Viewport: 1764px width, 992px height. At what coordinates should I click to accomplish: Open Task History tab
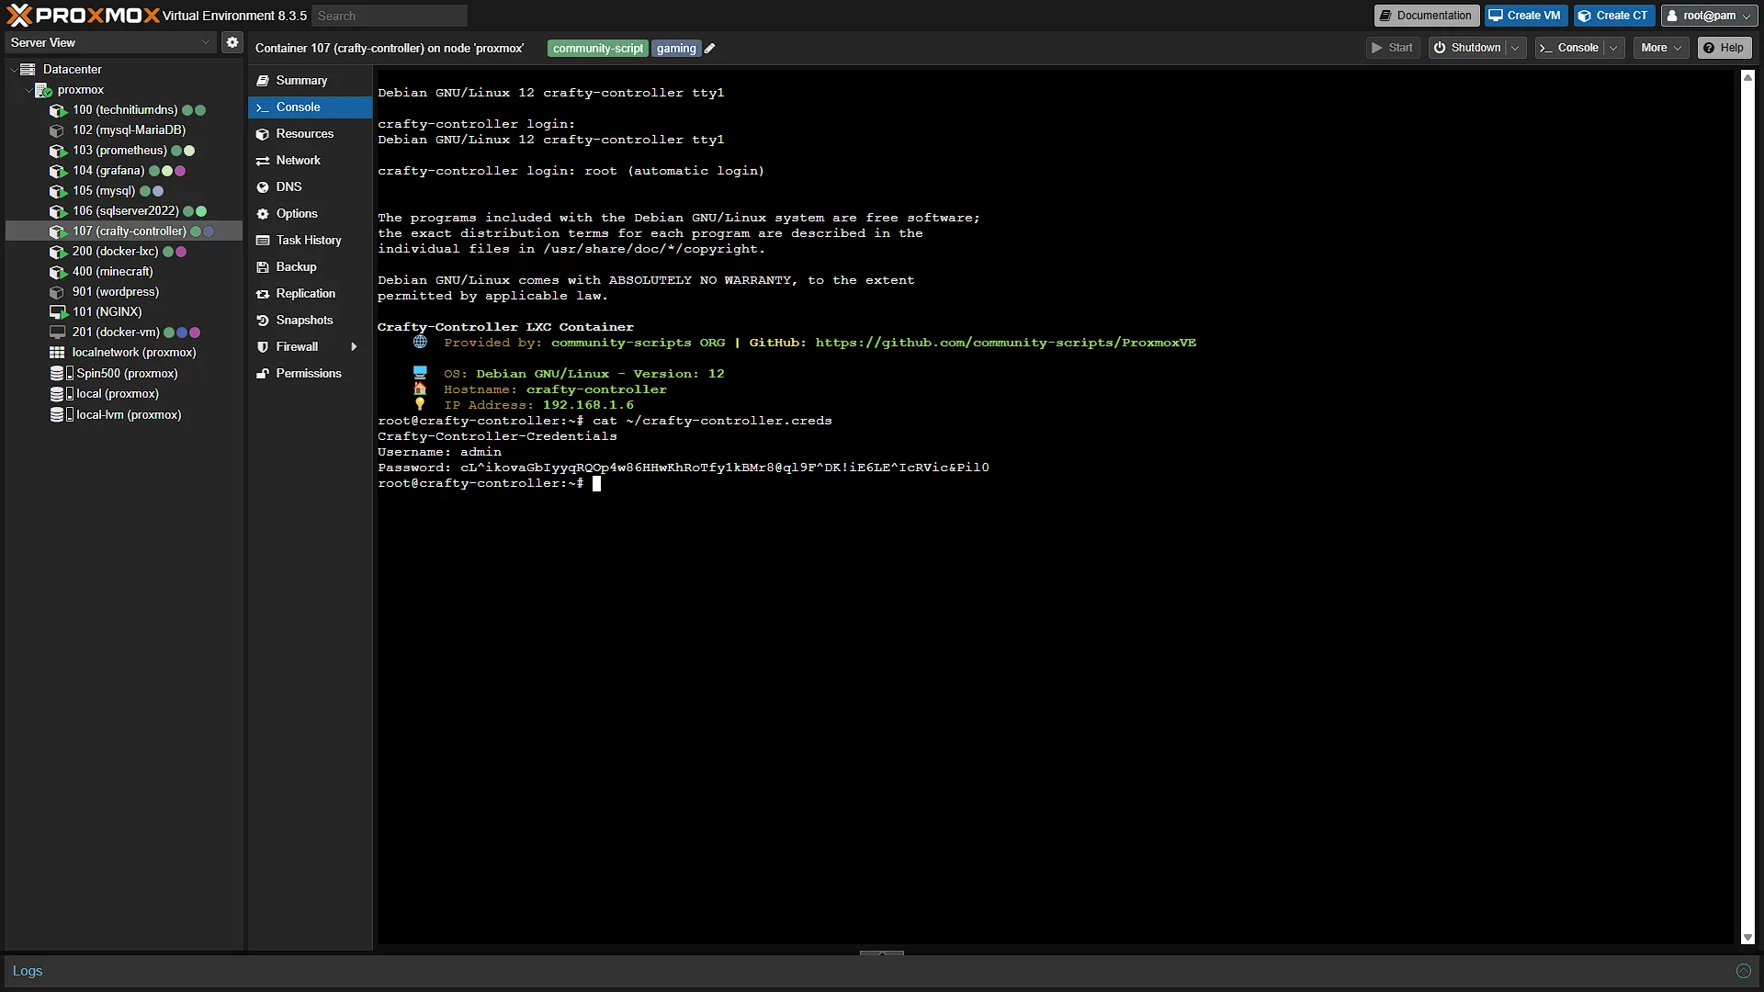coord(310,241)
